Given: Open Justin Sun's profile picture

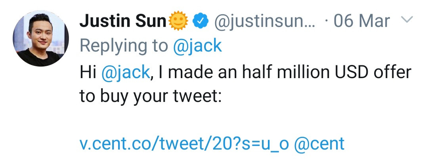Looking at the screenshot, I should (39, 38).
